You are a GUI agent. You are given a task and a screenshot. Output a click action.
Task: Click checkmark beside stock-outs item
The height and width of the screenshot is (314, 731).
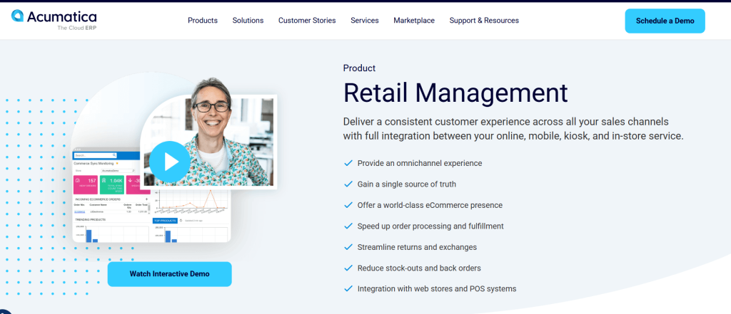coord(348,268)
